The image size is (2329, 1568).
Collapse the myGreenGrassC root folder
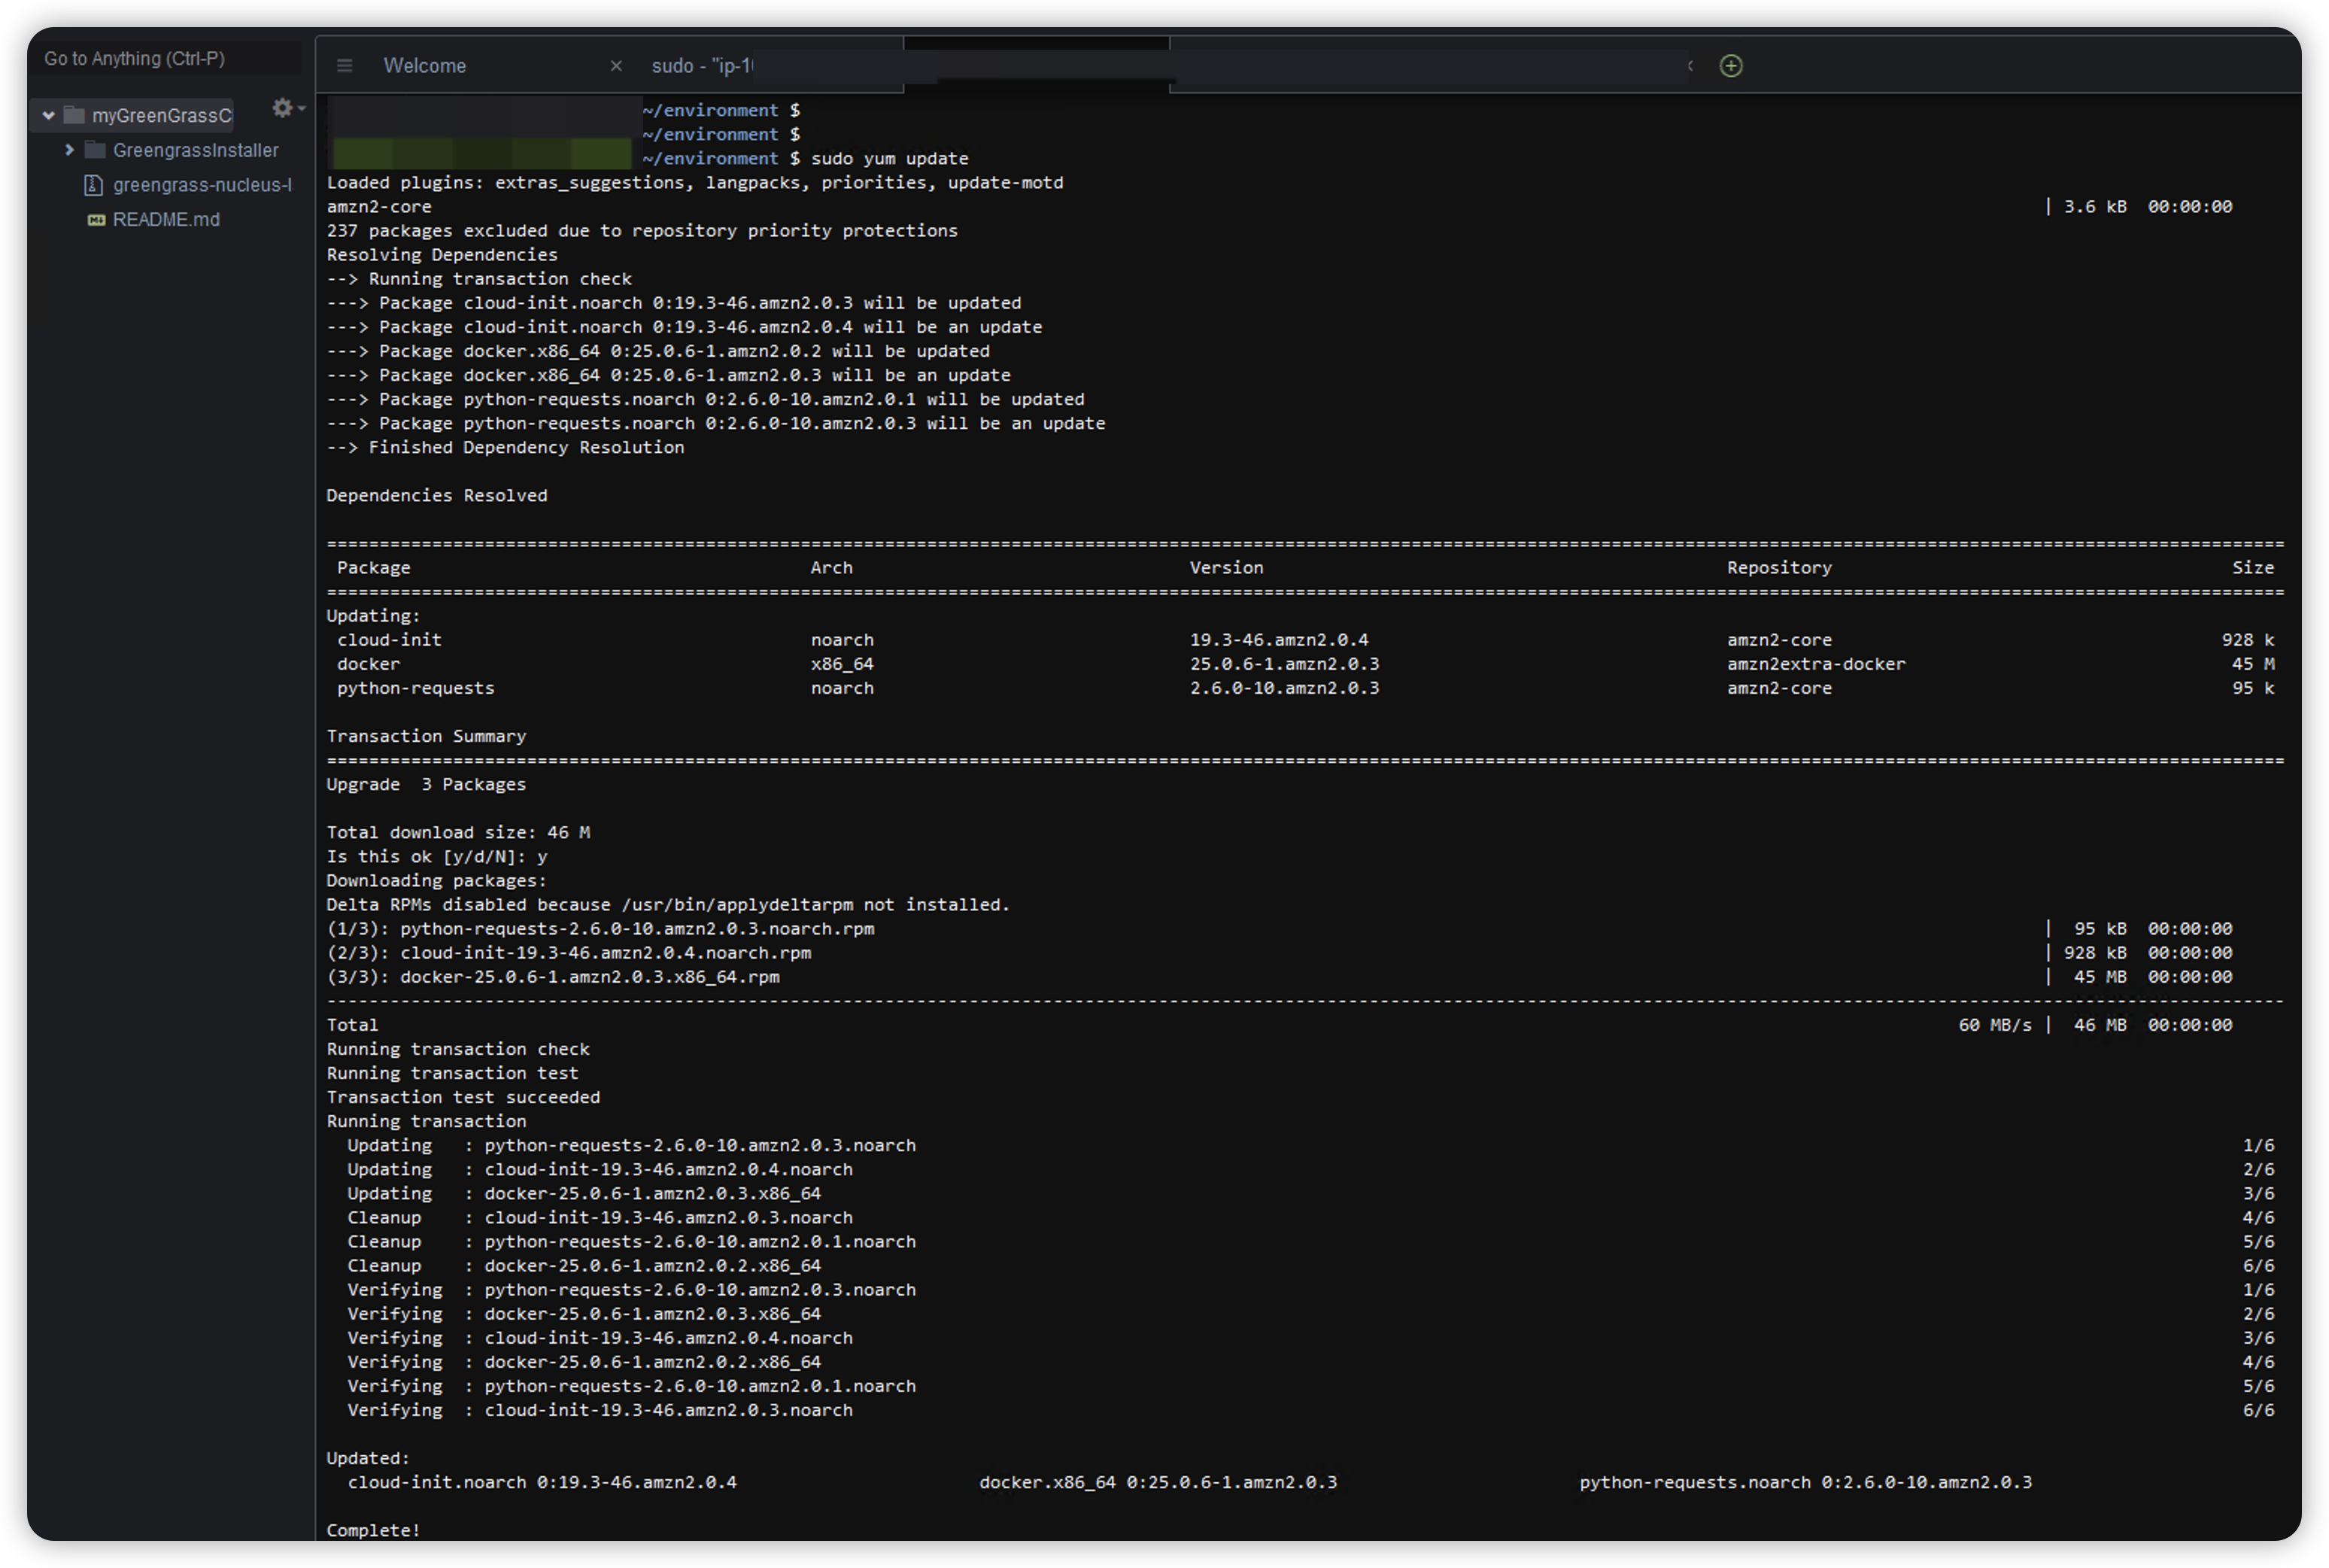click(48, 116)
